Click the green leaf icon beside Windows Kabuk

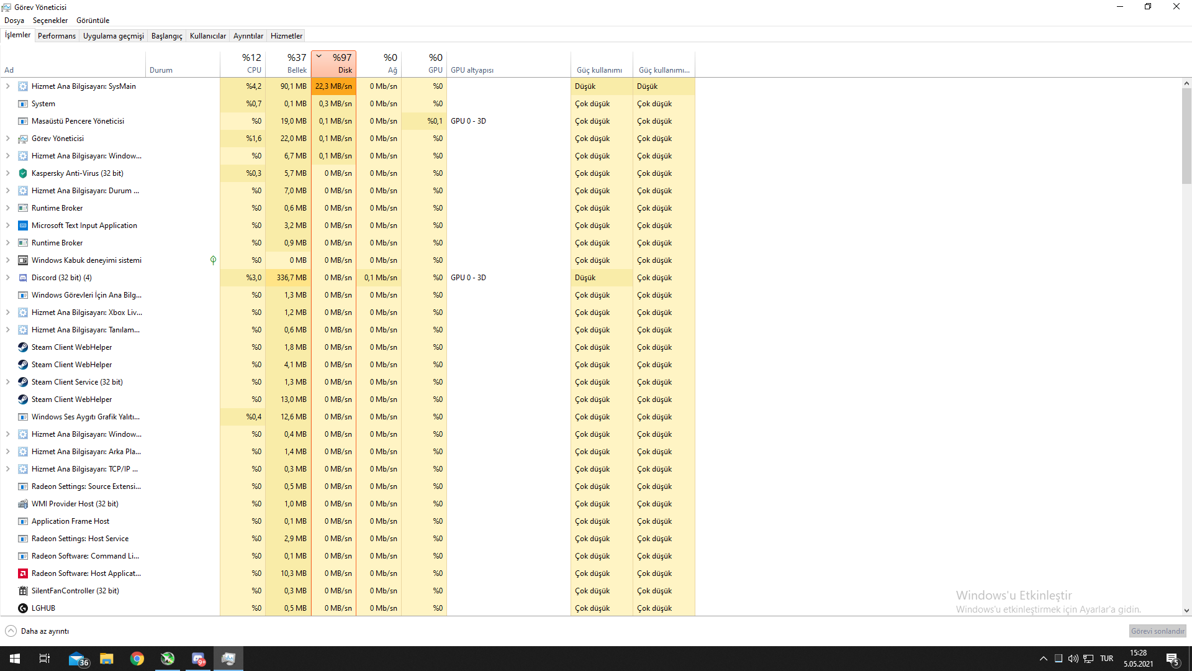pyautogui.click(x=213, y=260)
